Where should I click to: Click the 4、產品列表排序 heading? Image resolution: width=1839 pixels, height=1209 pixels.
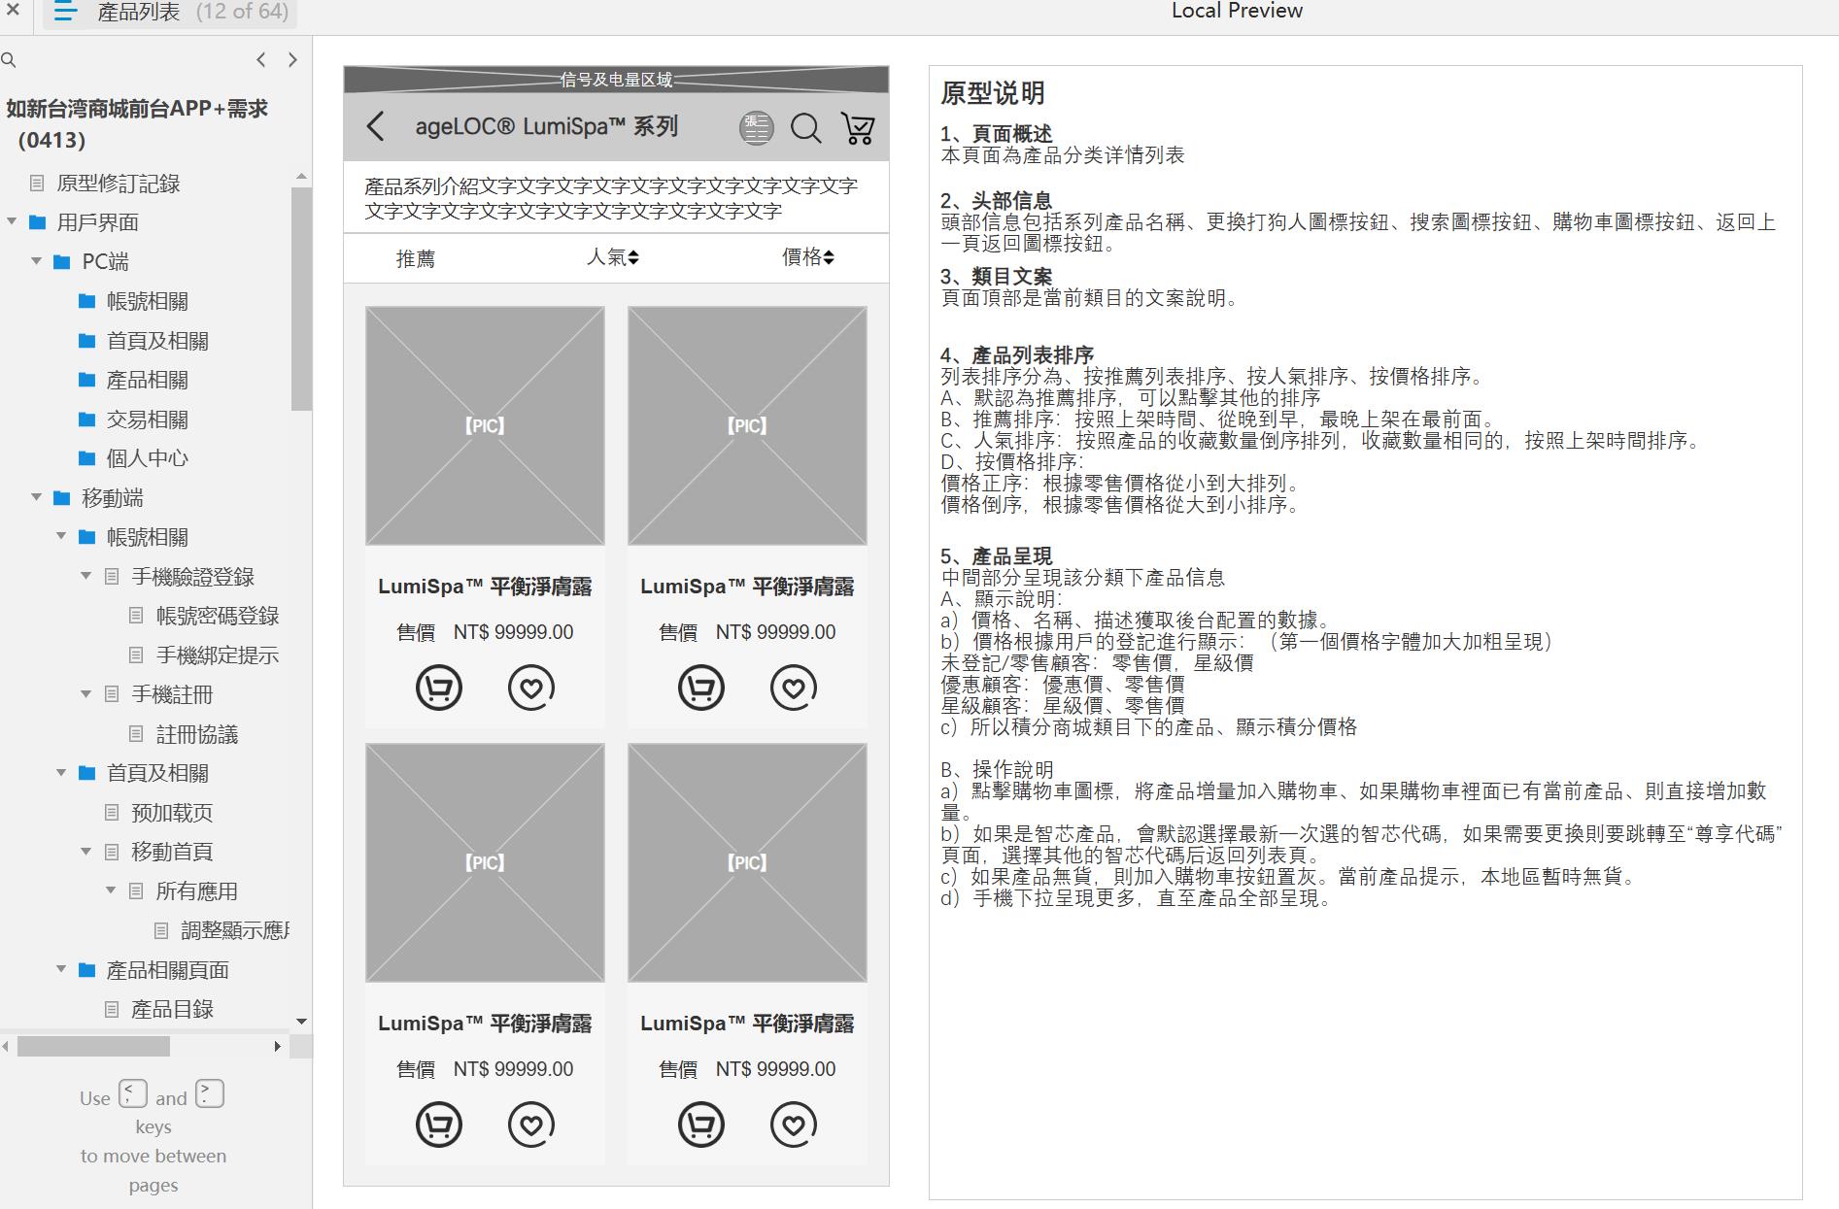point(1017,355)
